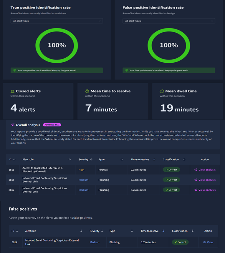View analysis for alert 8815
This screenshot has height=253, width=225.
205,180
